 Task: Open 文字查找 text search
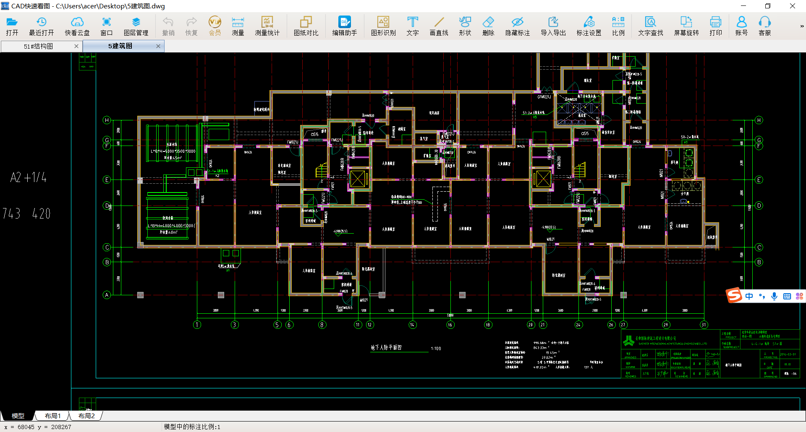tap(651, 26)
